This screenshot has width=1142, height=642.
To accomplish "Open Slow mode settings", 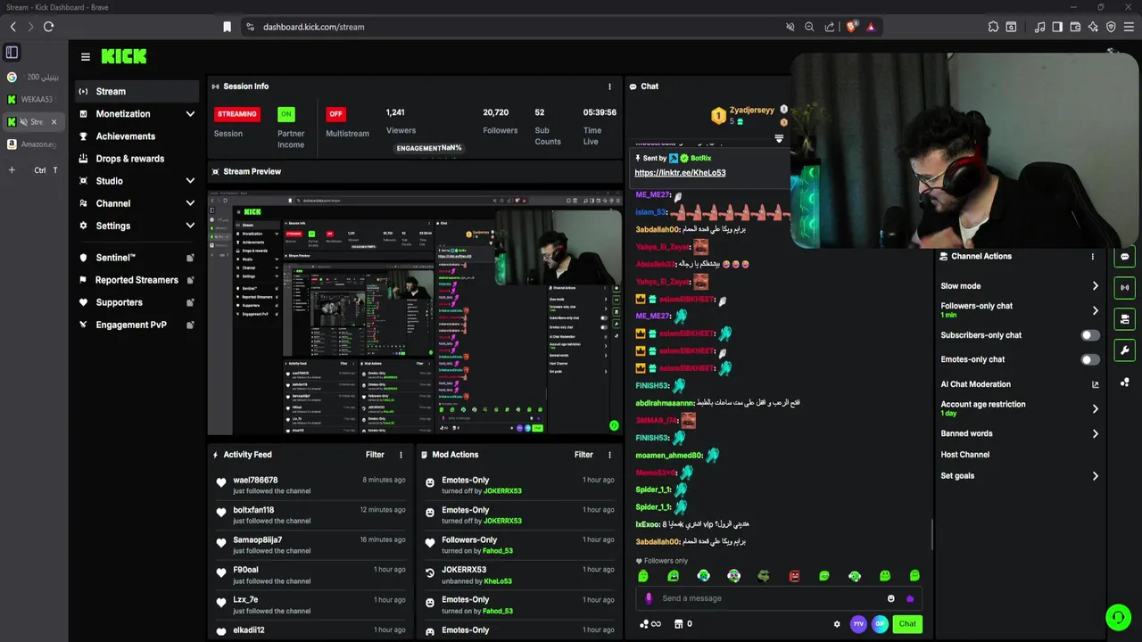I will coord(1020,286).
